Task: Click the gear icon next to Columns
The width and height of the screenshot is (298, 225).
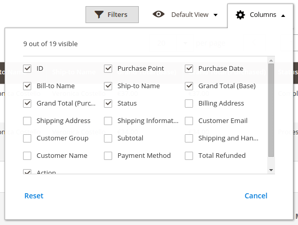Action: tap(240, 15)
